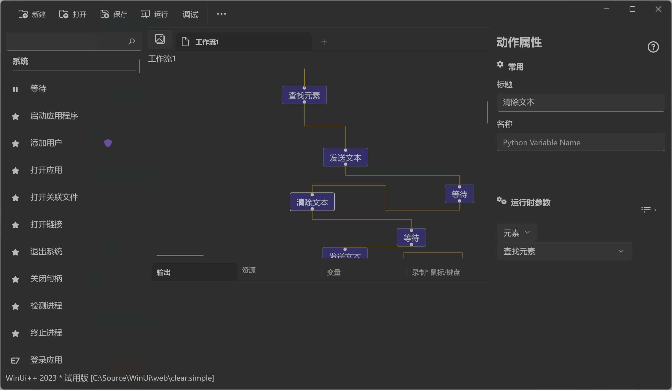This screenshot has width=672, height=390.
Task: Click the Run toolbar icon
Action: click(x=145, y=14)
